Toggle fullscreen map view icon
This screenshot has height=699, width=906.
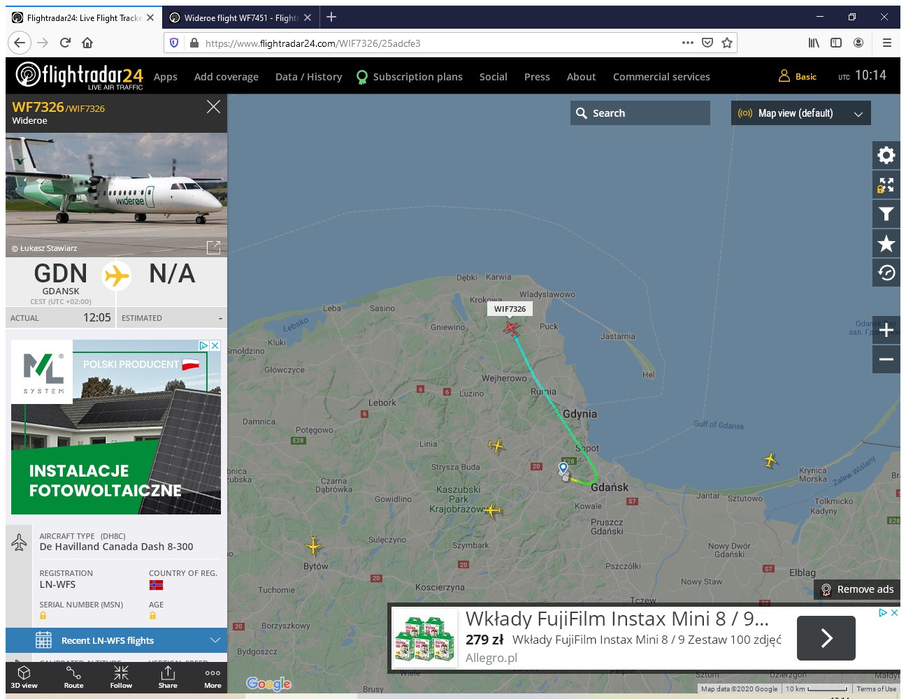click(x=886, y=185)
